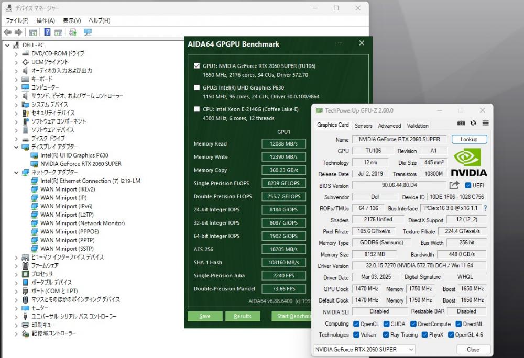Click the Close button in GPU-Z

pyautogui.click(x=473, y=349)
